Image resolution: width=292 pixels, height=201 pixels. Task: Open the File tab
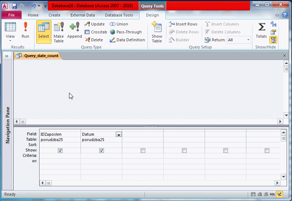tap(12, 15)
